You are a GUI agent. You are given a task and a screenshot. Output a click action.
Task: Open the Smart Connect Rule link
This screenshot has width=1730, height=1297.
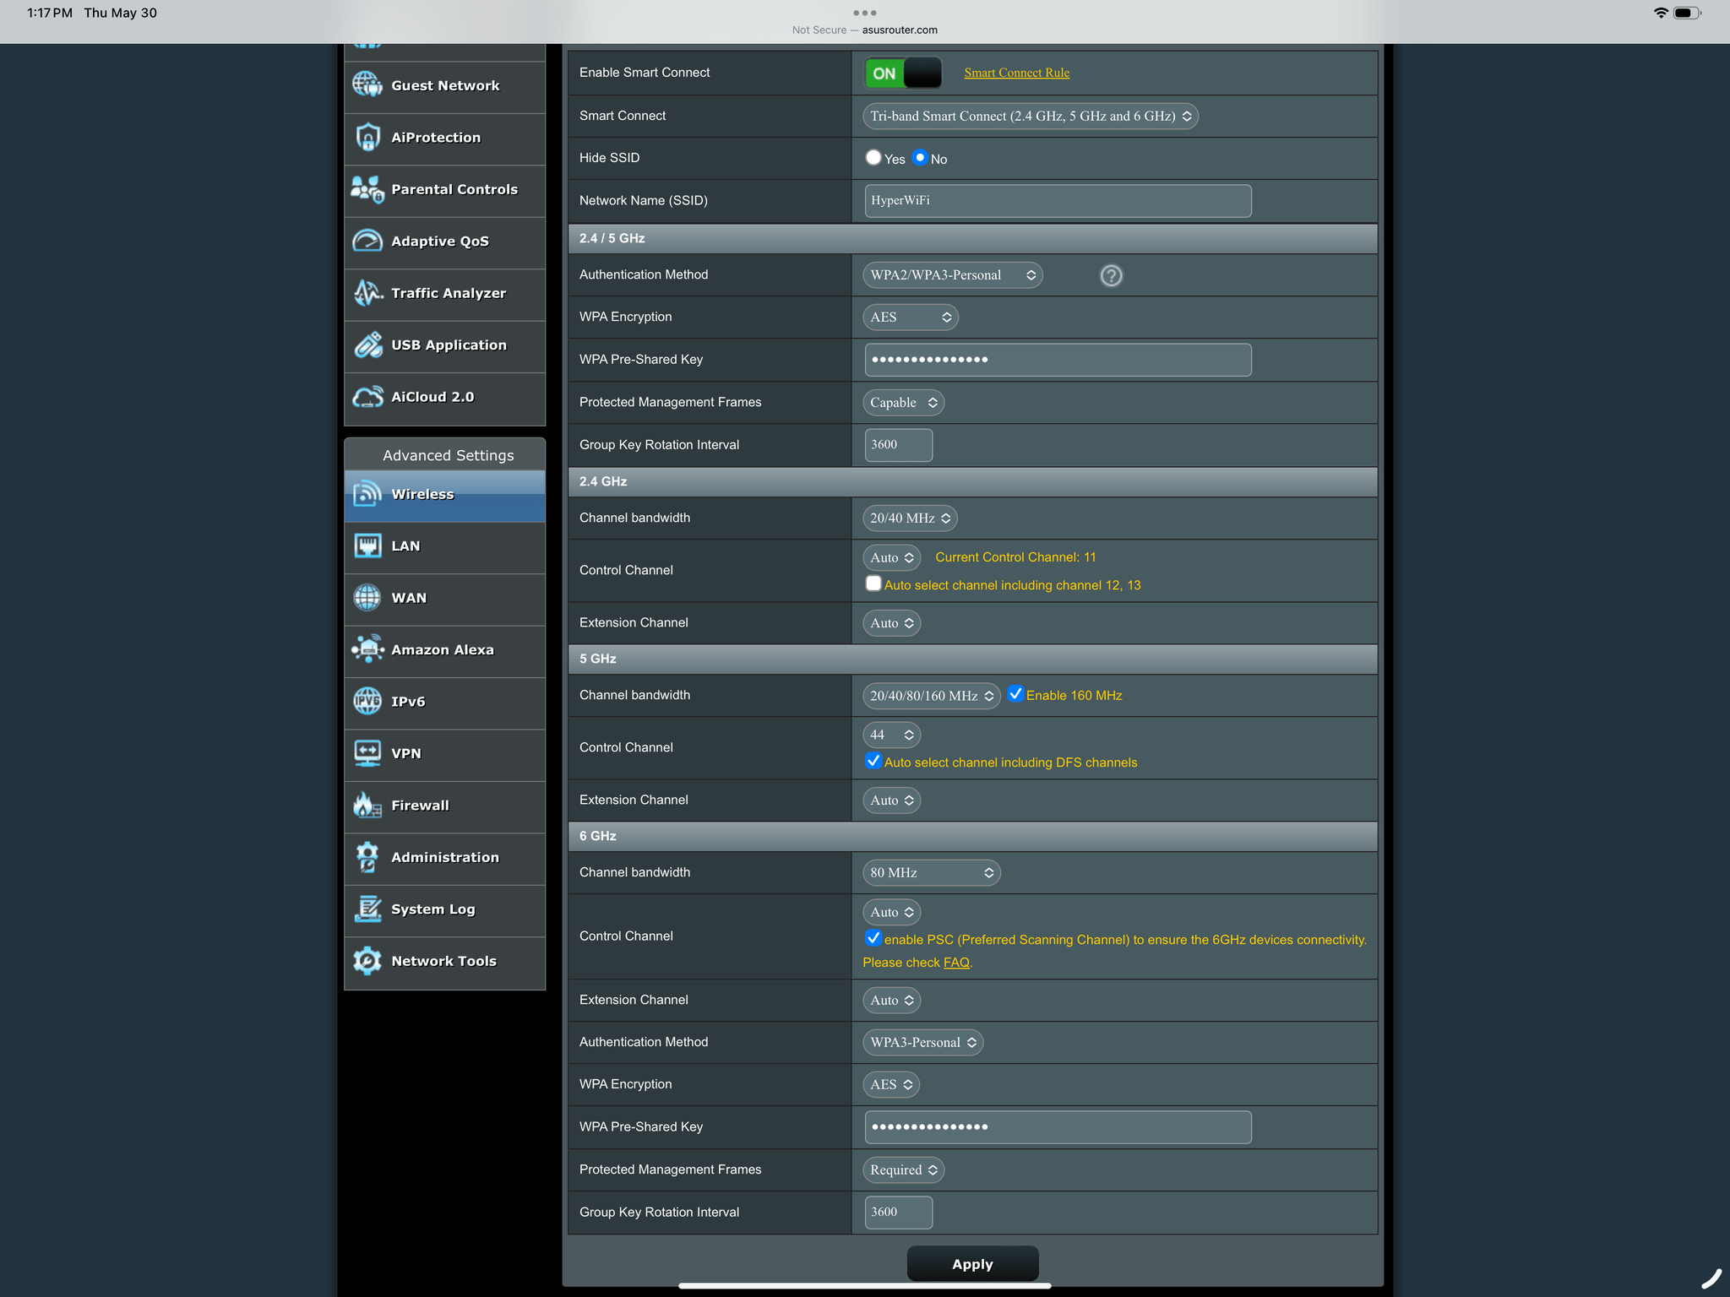[1016, 73]
